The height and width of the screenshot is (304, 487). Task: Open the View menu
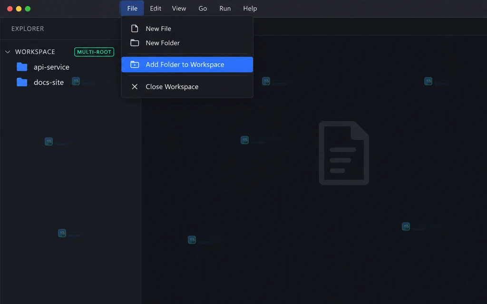179,9
